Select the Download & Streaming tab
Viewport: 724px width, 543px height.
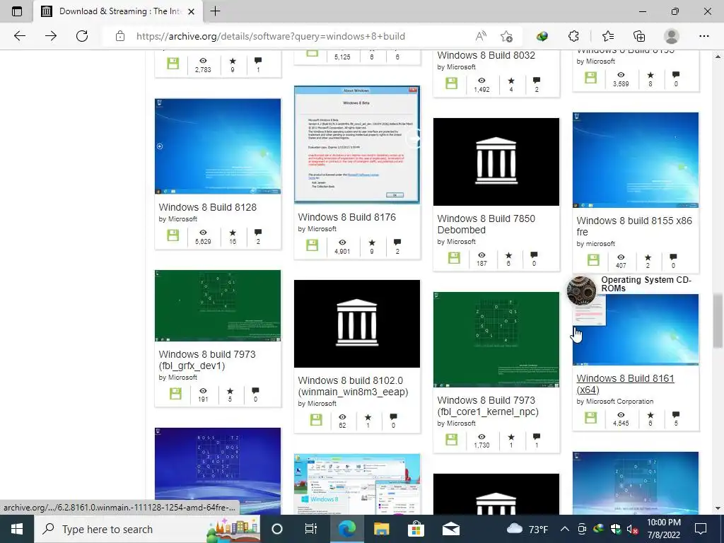(x=118, y=11)
